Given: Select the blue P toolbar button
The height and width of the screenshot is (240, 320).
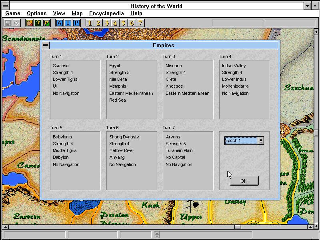Looking at the screenshot, I should tap(76, 23).
